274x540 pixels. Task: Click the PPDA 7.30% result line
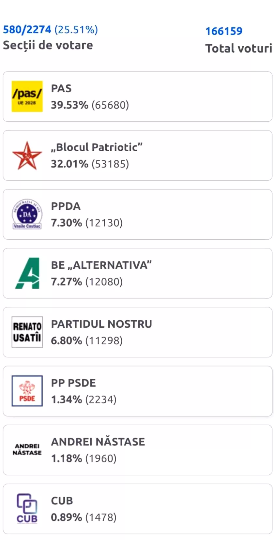click(x=87, y=223)
